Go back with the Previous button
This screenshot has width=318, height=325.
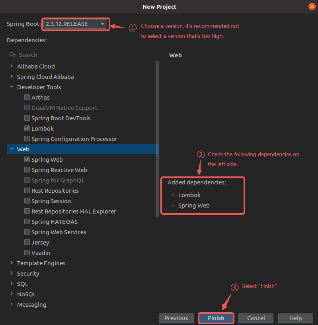pos(176,318)
